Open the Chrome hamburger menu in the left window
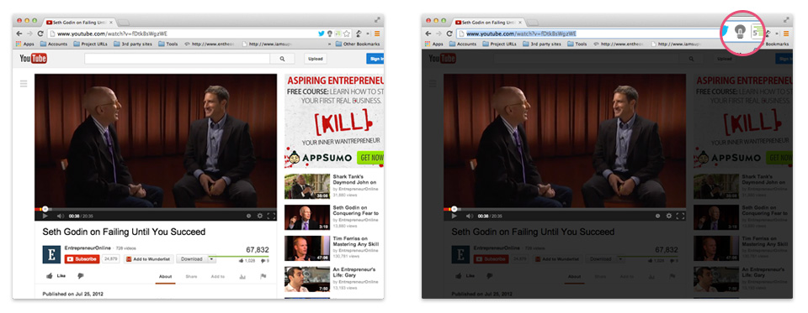The image size is (808, 313). point(377,34)
